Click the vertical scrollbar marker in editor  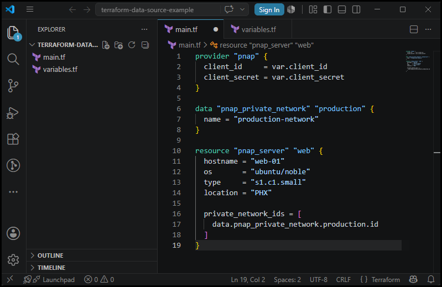point(437,153)
